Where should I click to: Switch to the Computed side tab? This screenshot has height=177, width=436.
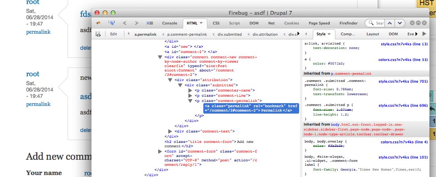coord(348,34)
